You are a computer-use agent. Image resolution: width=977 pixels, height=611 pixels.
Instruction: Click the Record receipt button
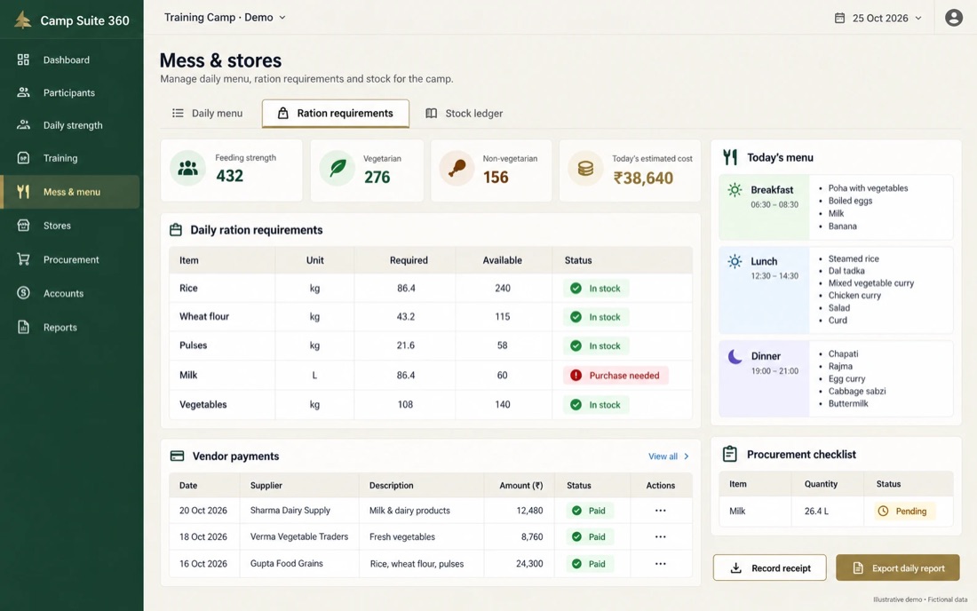tap(769, 567)
